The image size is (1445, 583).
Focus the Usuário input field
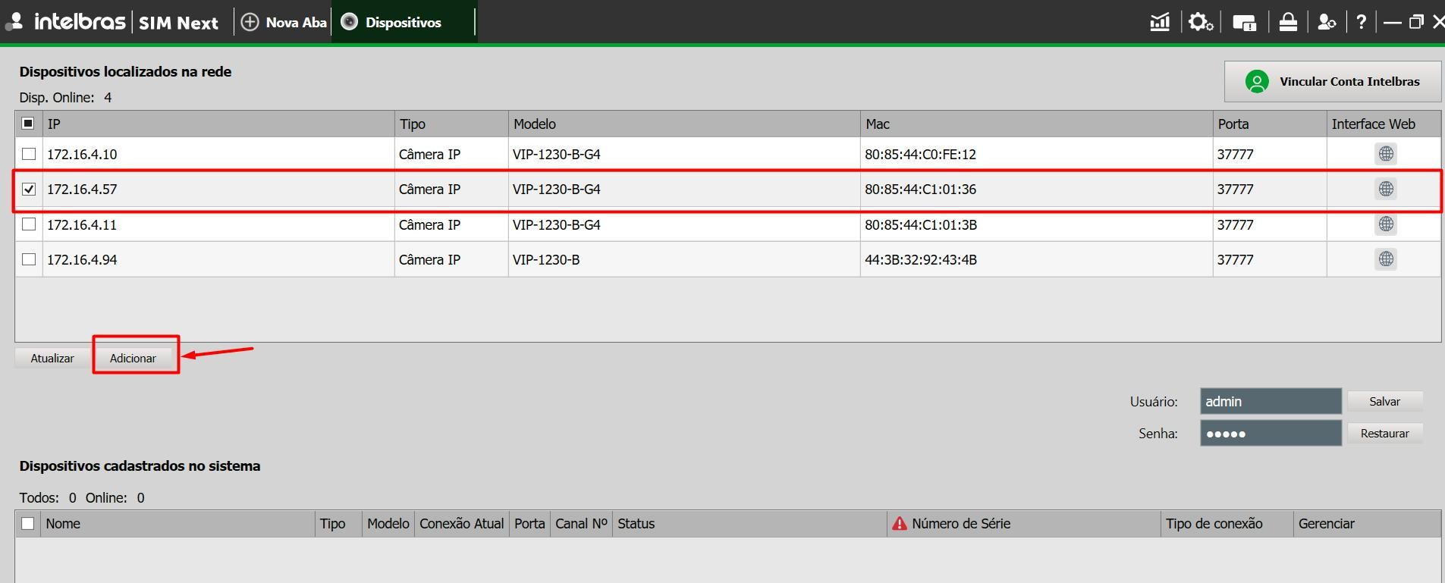1271,401
